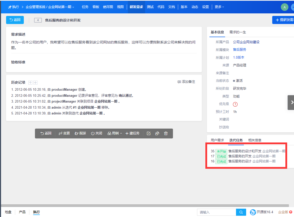Image resolution: width=294 pixels, height=217 pixels.
Task: Open the 测试 nav tab
Action: click(x=150, y=7)
